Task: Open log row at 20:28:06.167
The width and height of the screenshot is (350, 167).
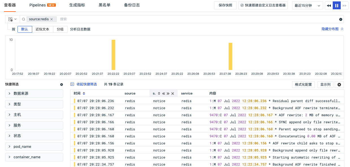Action: pos(207,115)
